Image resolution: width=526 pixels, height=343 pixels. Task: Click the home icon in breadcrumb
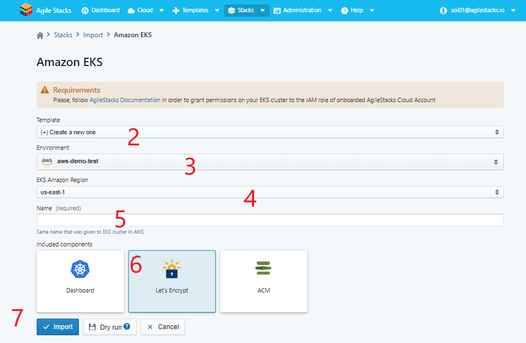tap(40, 36)
